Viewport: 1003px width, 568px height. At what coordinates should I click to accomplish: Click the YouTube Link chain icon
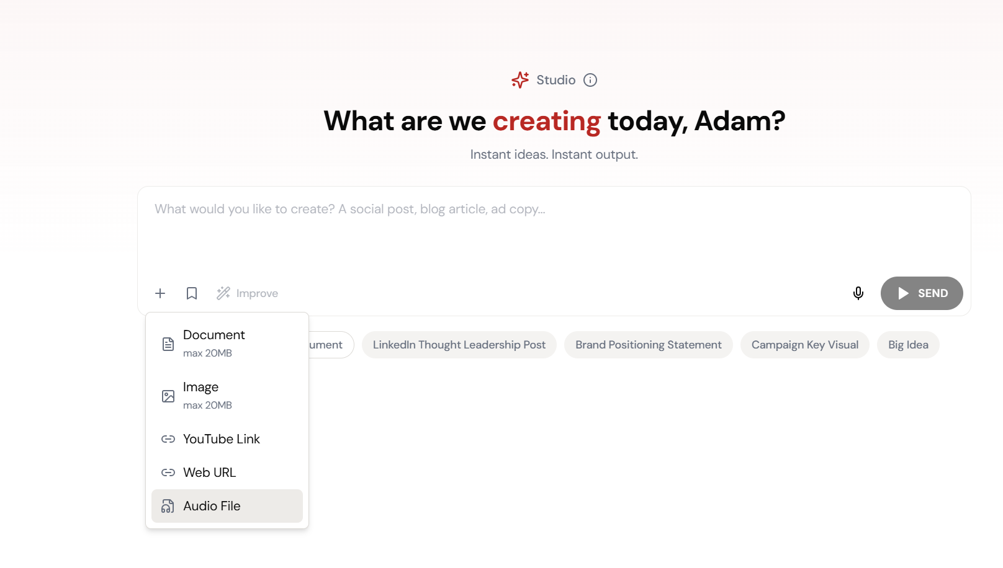(x=168, y=439)
